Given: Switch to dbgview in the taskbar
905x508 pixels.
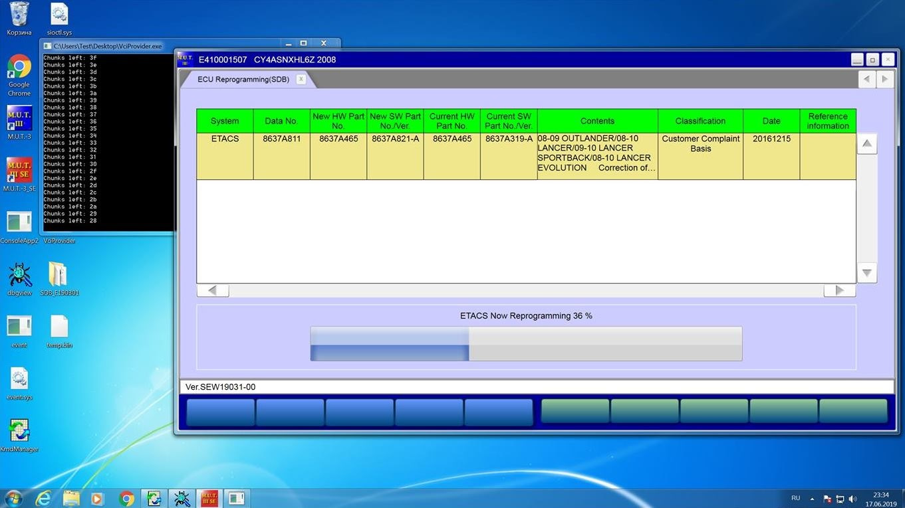Looking at the screenshot, I should coord(182,498).
